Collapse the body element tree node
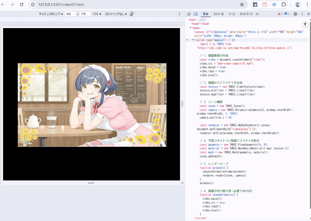 [x=190, y=28]
